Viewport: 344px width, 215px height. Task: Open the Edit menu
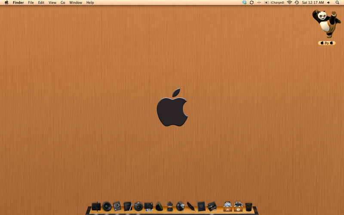click(41, 3)
